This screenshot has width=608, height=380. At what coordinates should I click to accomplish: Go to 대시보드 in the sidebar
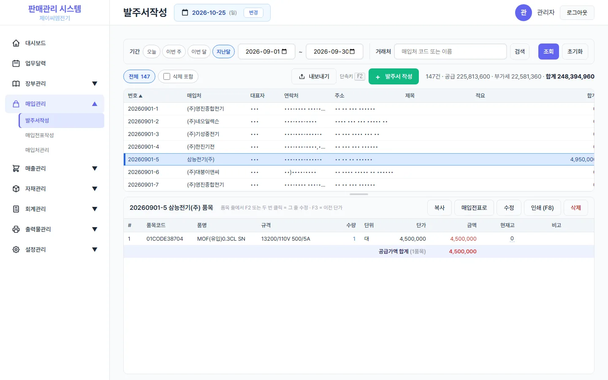pos(54,43)
